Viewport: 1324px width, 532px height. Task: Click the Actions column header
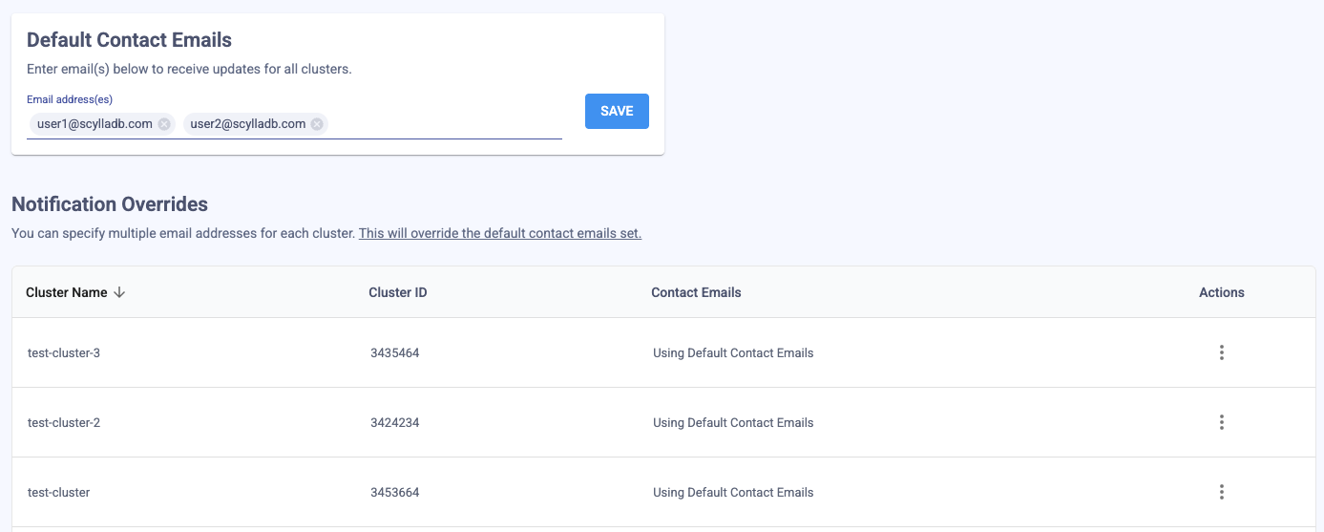tap(1221, 293)
